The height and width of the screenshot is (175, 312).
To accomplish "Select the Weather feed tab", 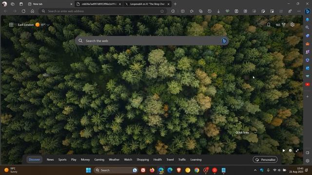I will click(114, 159).
